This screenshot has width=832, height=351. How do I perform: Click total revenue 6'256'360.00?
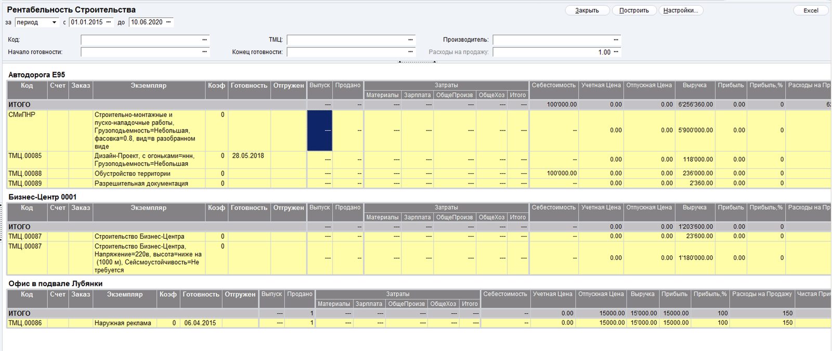pyautogui.click(x=695, y=105)
